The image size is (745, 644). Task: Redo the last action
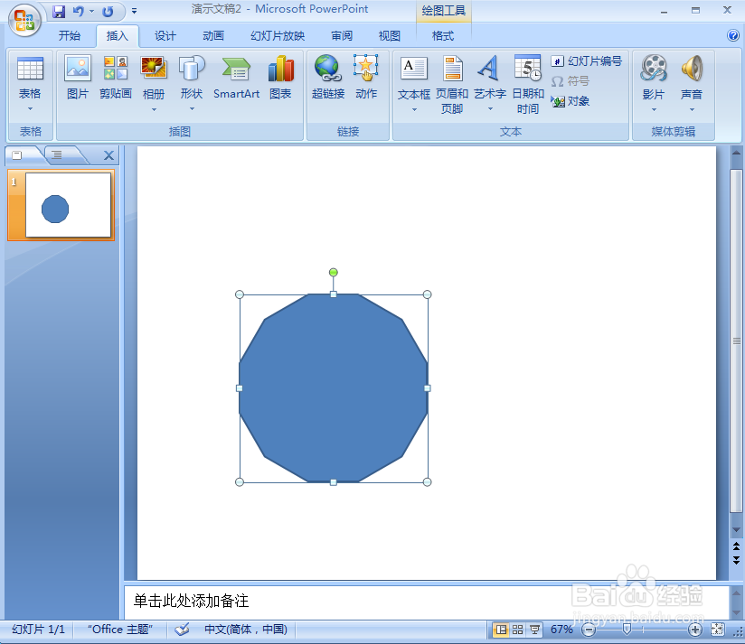tap(108, 12)
